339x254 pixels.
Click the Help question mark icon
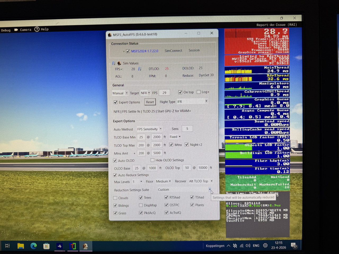pos(37,29)
